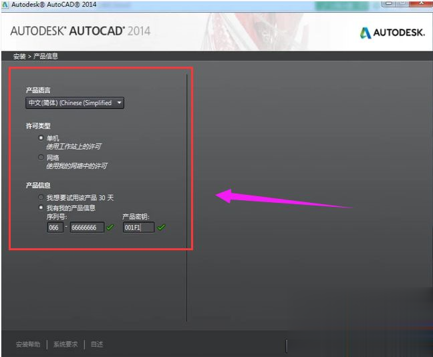Click the 使用我的网络中的许可 description text

[77, 166]
